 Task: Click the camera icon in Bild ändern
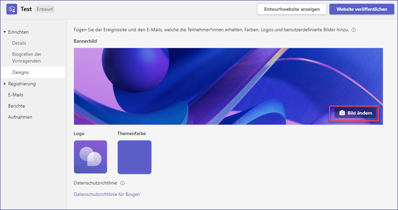[342, 113]
